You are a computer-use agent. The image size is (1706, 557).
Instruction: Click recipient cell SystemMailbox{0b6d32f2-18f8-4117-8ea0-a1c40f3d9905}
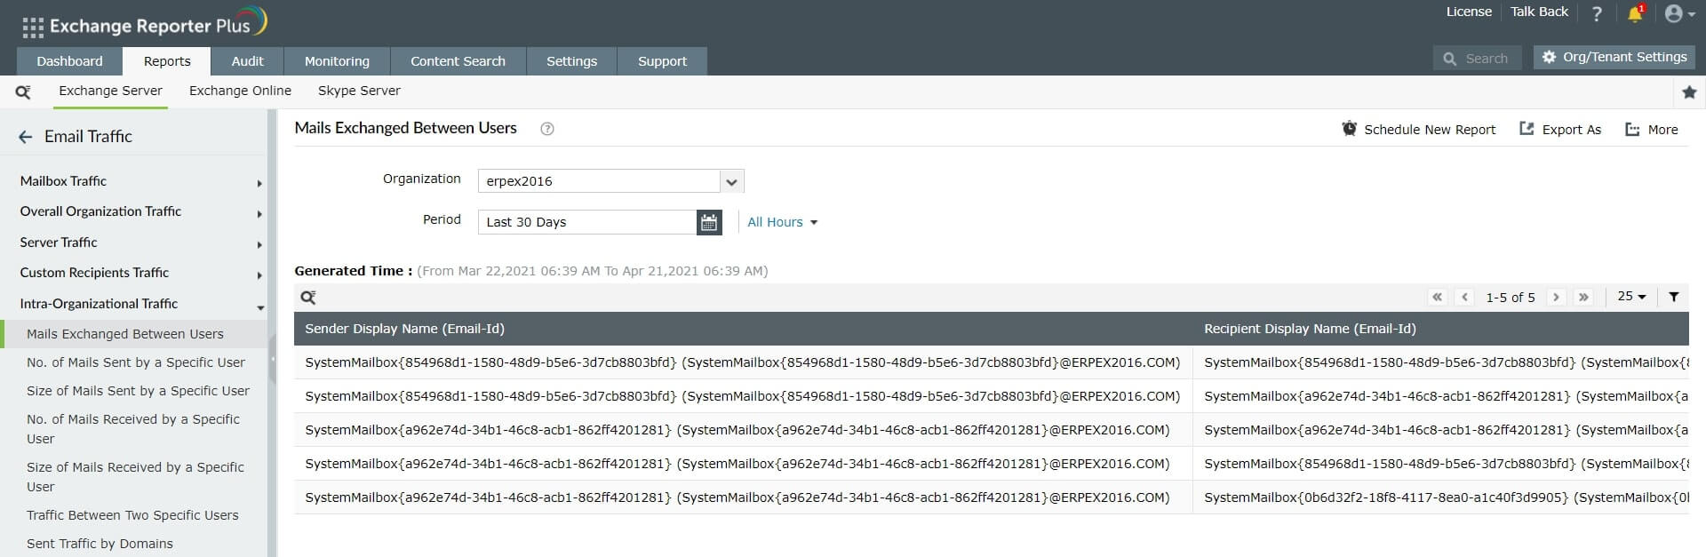tap(1441, 497)
